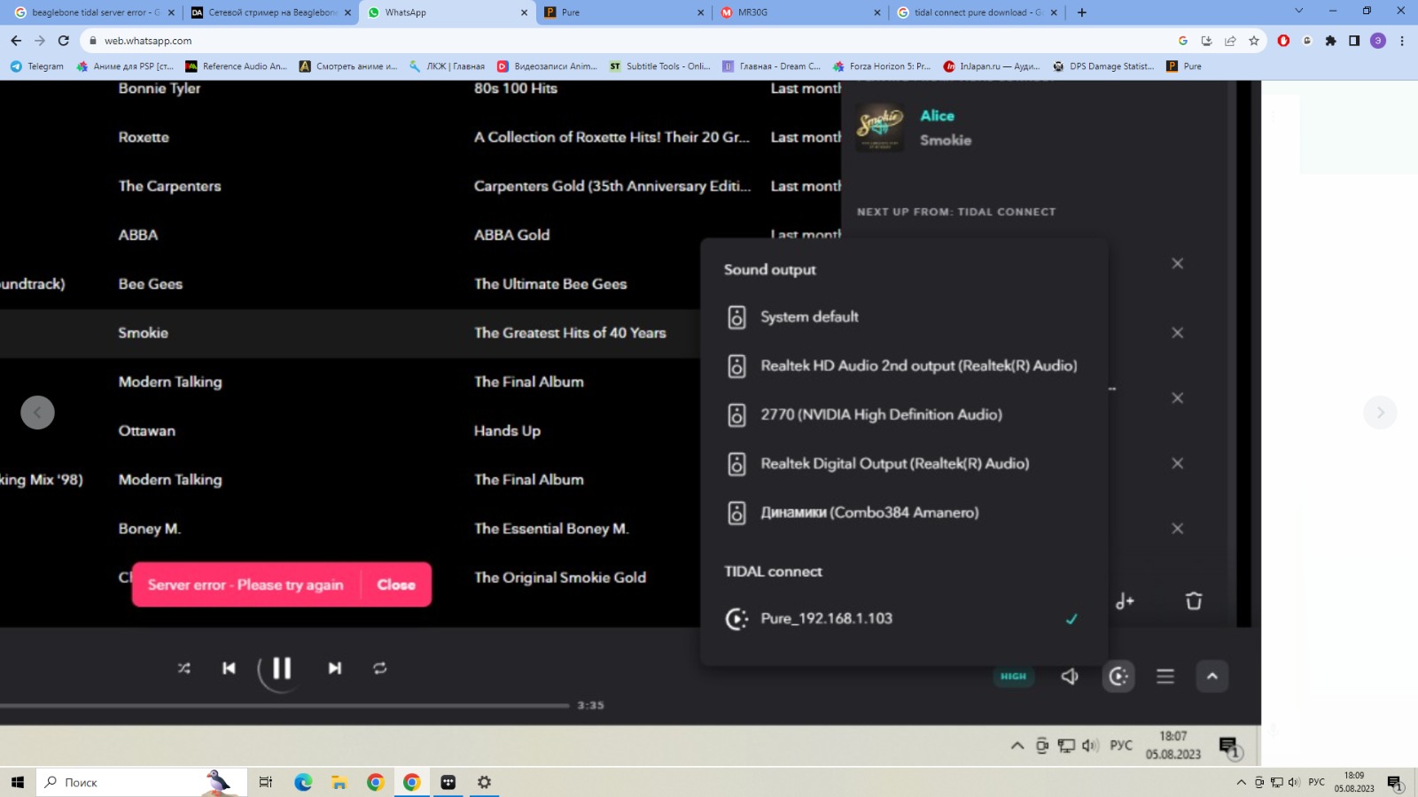Viewport: 1418px width, 797px height.
Task: Open the Reference Audio bookmark
Action: pos(236,66)
